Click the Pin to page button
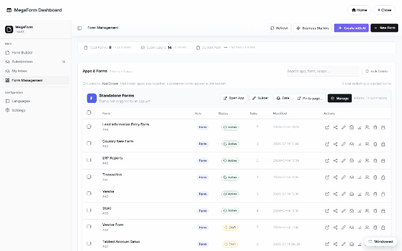 (310, 98)
